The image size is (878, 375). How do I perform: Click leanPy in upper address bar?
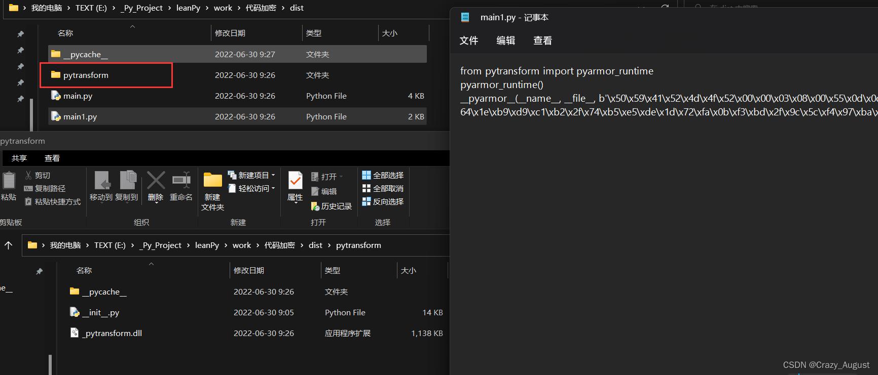(x=188, y=8)
